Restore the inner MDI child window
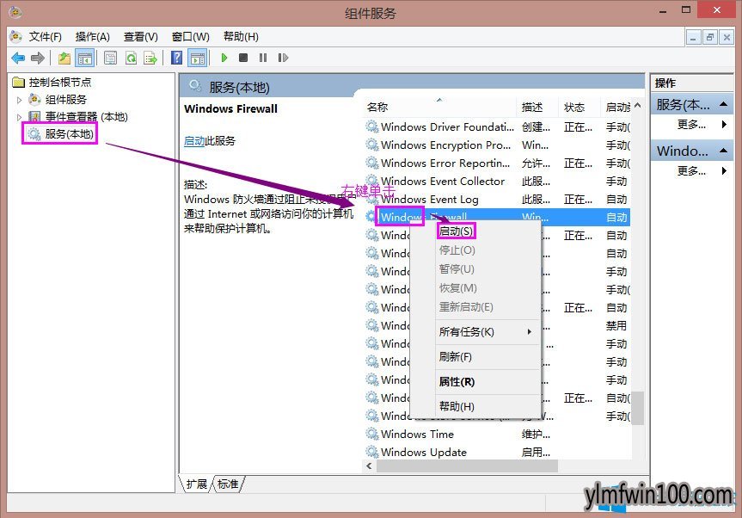 pyautogui.click(x=710, y=37)
